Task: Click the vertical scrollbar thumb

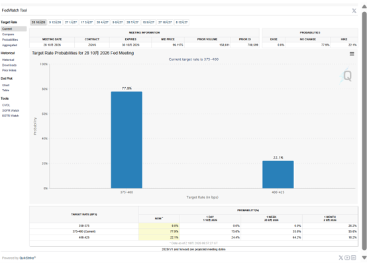Action: click(364, 131)
